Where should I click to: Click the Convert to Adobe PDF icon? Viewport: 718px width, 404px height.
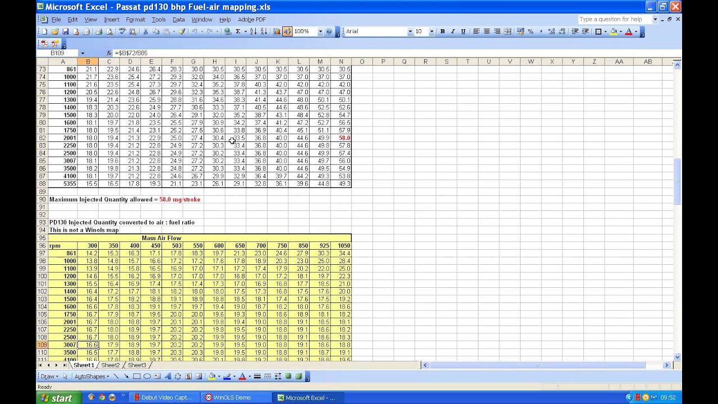pyautogui.click(x=44, y=43)
